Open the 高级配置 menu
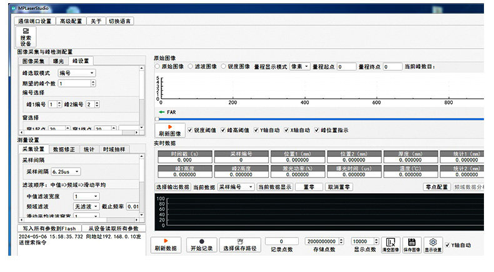This screenshot has width=494, height=272. pyautogui.click(x=71, y=21)
